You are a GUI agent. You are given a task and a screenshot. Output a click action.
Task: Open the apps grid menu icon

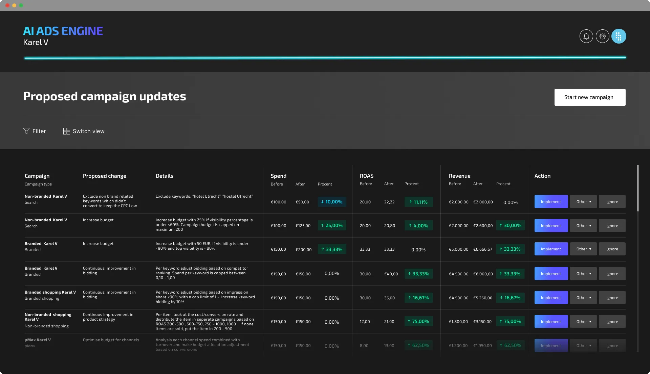click(x=619, y=36)
